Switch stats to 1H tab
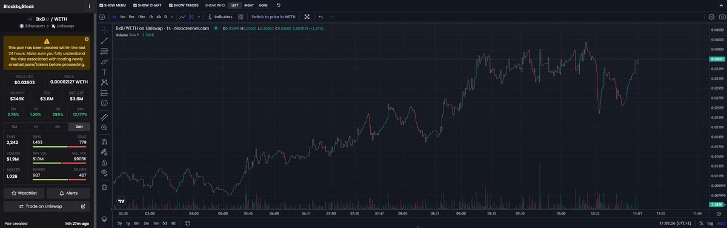727x228 pixels. [36, 126]
